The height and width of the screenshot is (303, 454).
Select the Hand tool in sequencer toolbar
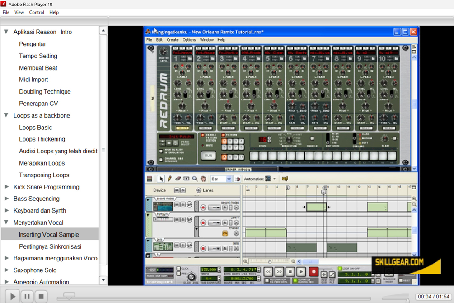[203, 179]
